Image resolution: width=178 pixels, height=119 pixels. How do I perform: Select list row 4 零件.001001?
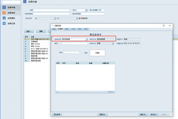(x=37, y=46)
